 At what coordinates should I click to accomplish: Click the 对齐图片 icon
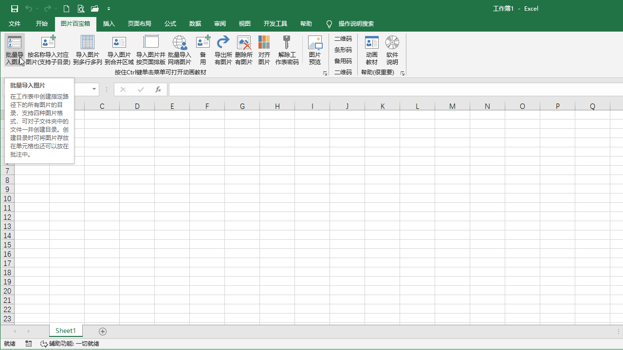(x=264, y=43)
